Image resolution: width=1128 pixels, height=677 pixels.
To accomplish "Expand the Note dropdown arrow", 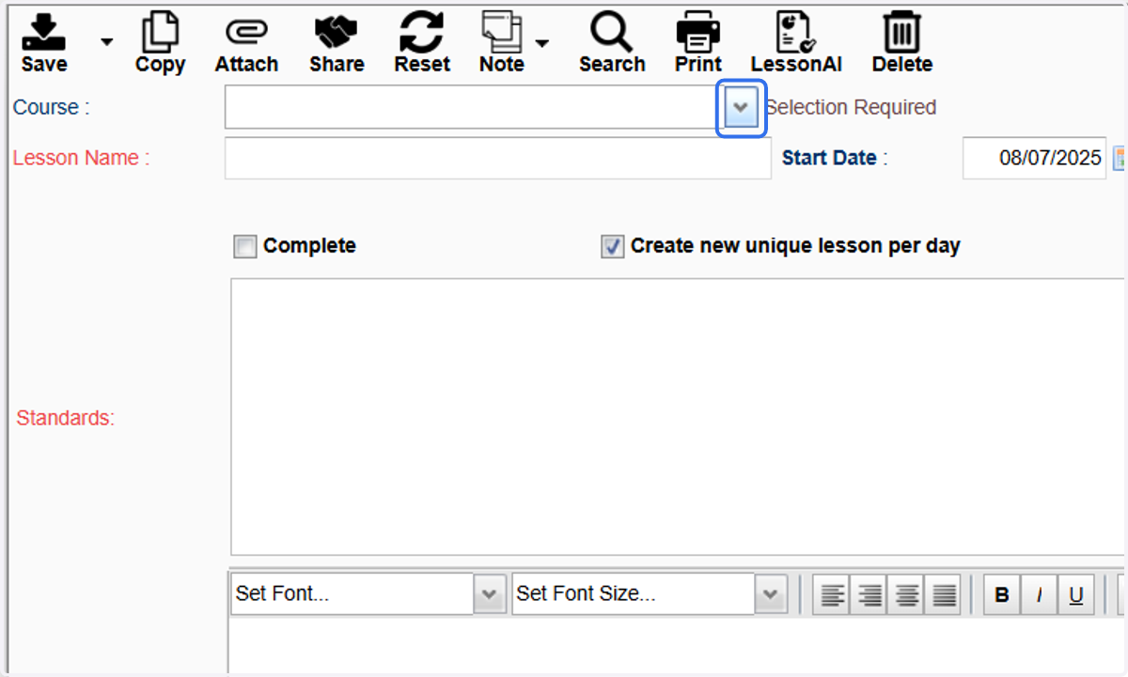I will (x=542, y=42).
